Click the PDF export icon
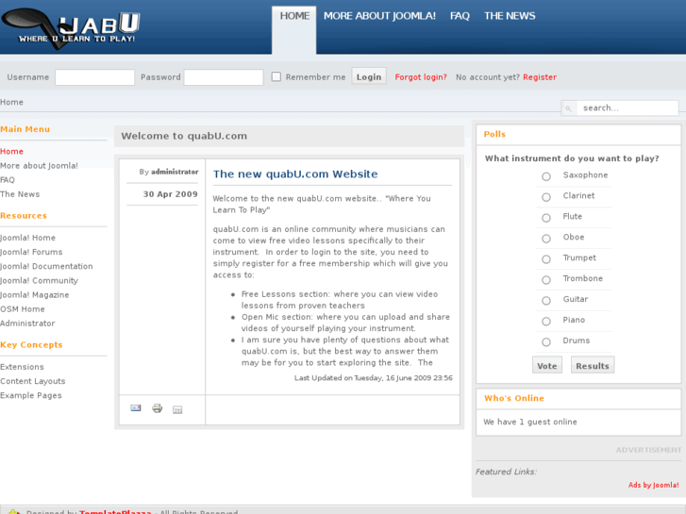Screen dimensions: 686x514 click(x=177, y=410)
